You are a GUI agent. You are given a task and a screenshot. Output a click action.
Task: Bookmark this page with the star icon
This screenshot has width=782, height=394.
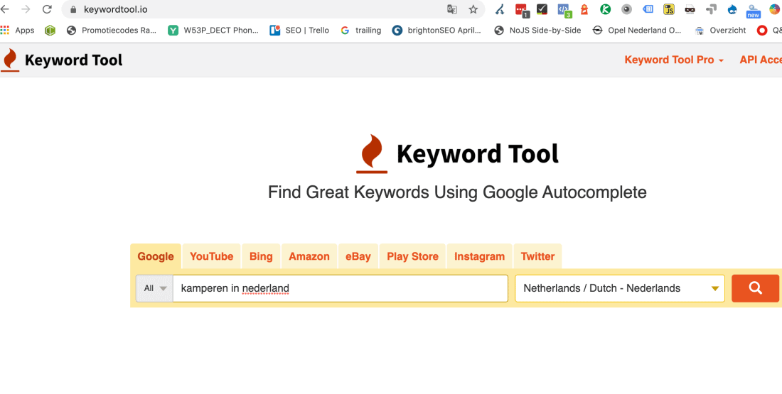pos(473,9)
